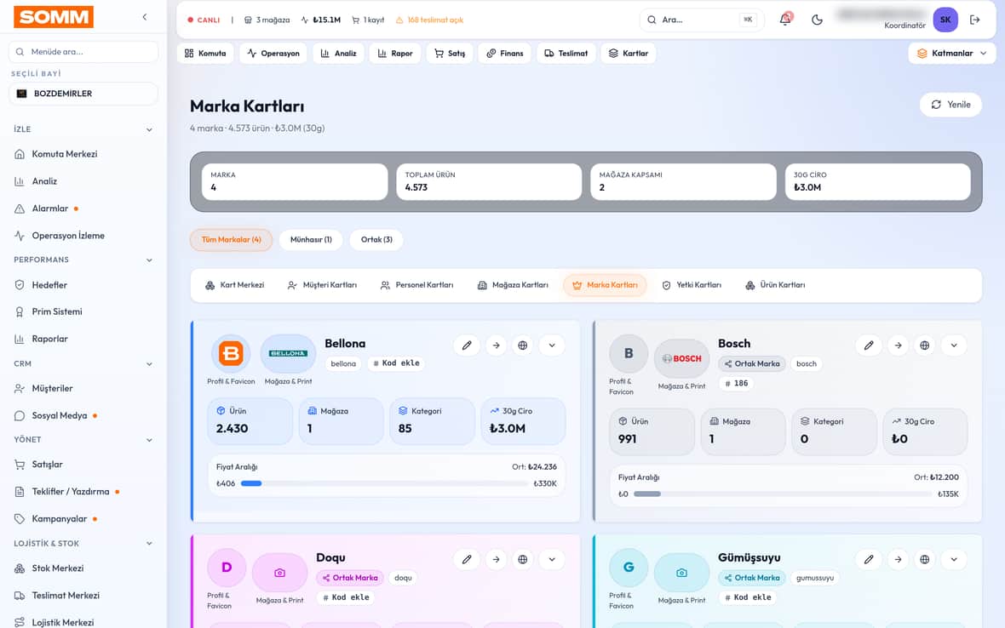Expand the Bellona card chevron
Image resolution: width=1005 pixels, height=628 pixels.
(552, 345)
